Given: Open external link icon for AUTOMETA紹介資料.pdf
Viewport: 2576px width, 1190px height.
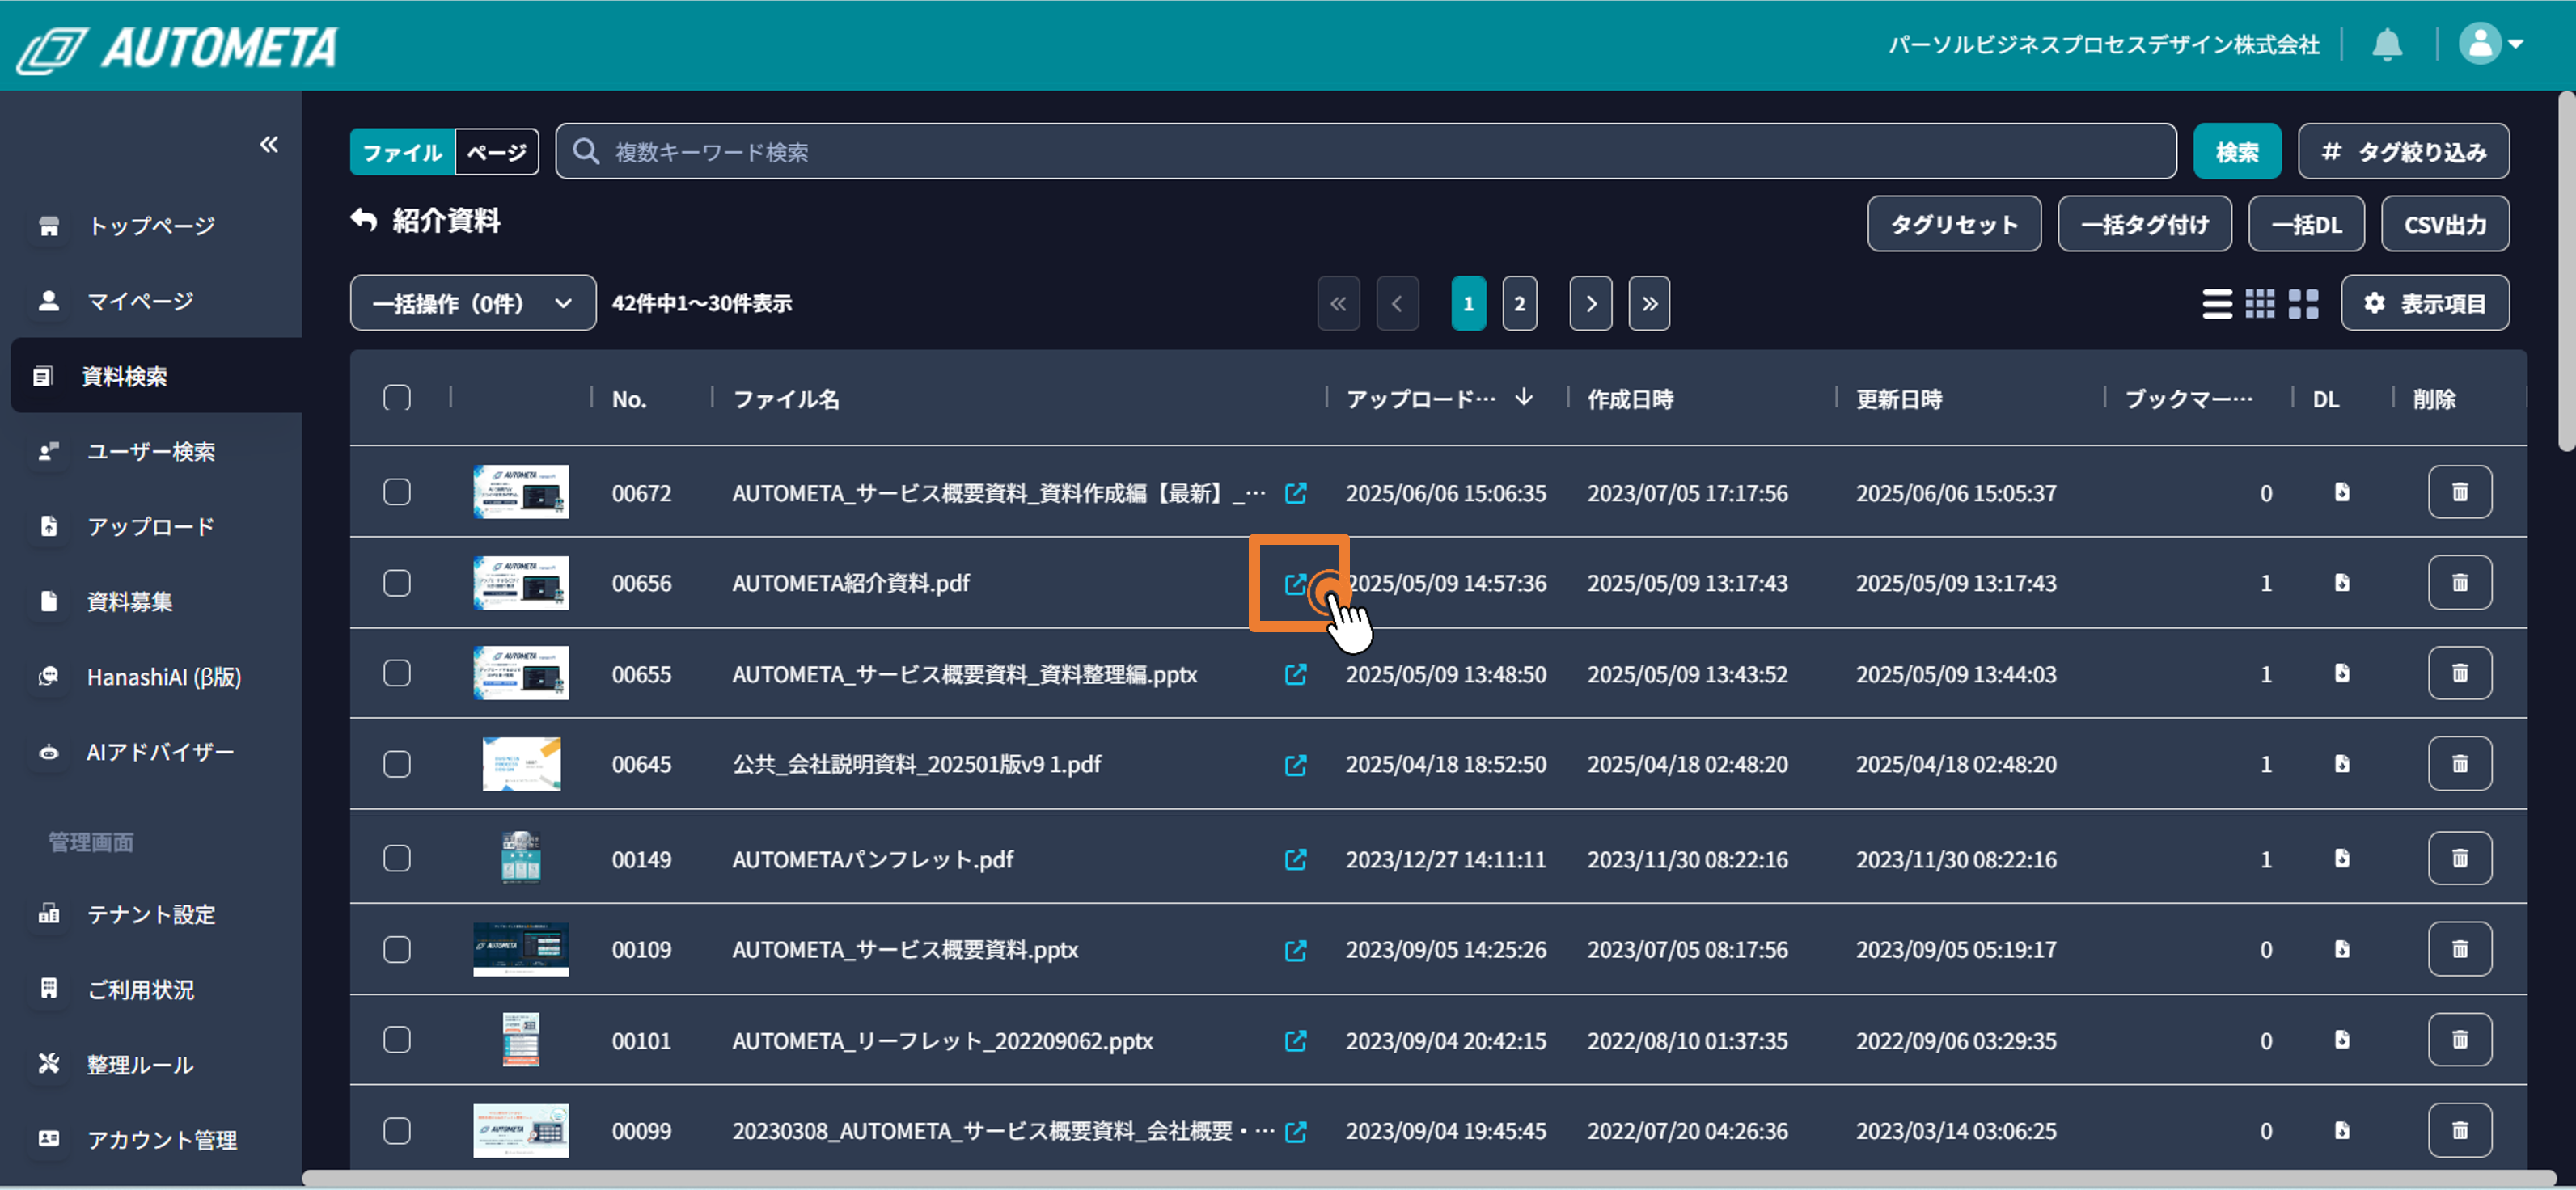Looking at the screenshot, I should (x=1295, y=584).
